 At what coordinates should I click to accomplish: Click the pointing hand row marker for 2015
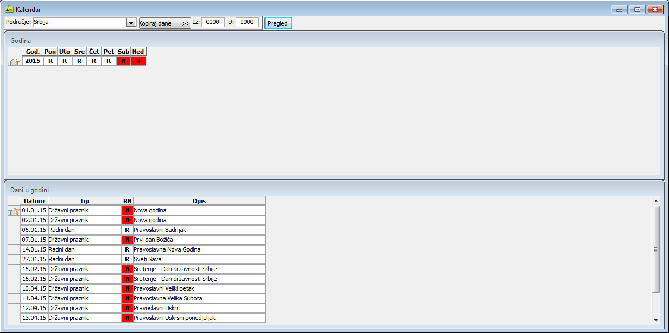point(15,61)
